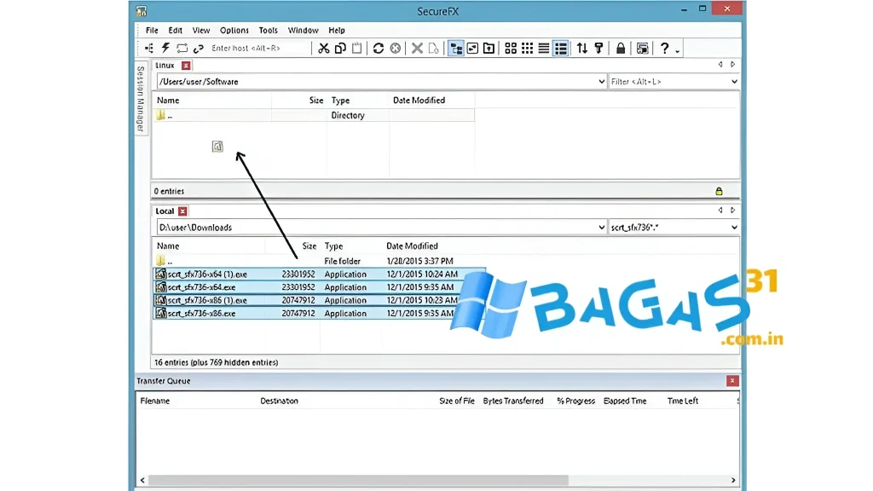The image size is (873, 491).
Task: Click the Quick Connect lightning icon
Action: coord(165,49)
